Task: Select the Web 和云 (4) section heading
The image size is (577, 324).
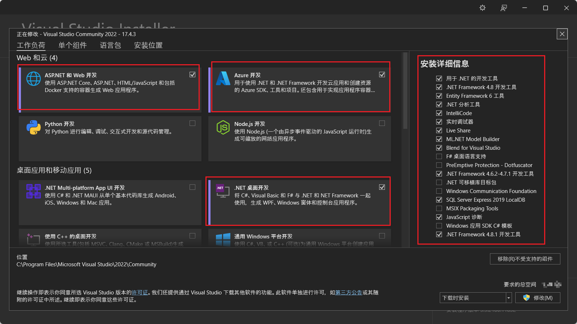Action: coord(37,58)
